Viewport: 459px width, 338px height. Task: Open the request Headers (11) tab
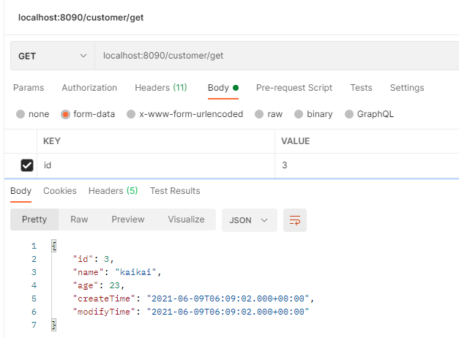(x=161, y=88)
